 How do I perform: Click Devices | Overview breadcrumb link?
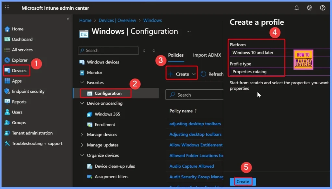[x=117, y=20]
